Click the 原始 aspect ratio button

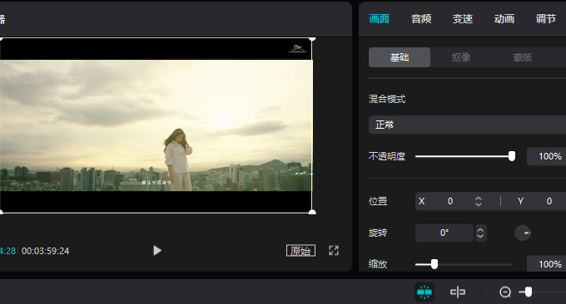pos(300,251)
